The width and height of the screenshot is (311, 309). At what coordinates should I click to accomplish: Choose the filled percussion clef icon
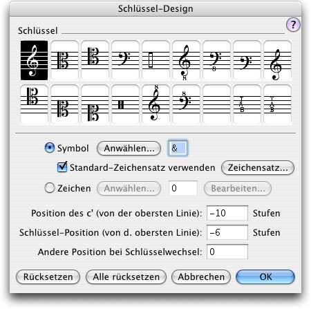(x=126, y=104)
